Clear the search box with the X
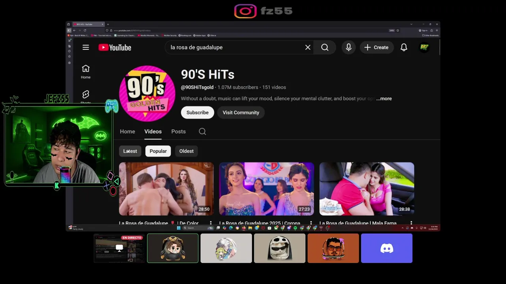Viewport: 506px width, 284px height. pyautogui.click(x=308, y=47)
